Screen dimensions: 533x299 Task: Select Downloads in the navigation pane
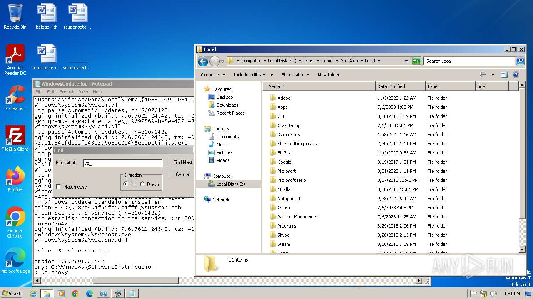(x=227, y=105)
